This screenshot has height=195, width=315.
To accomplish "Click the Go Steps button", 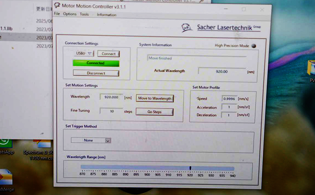I will (x=154, y=112).
